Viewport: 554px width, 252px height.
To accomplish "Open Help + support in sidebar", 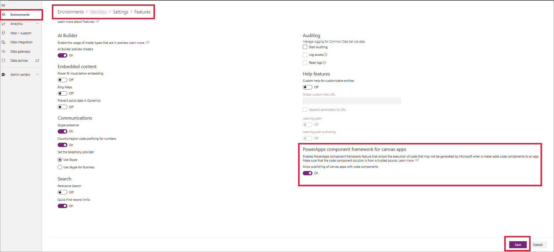I will coord(20,33).
